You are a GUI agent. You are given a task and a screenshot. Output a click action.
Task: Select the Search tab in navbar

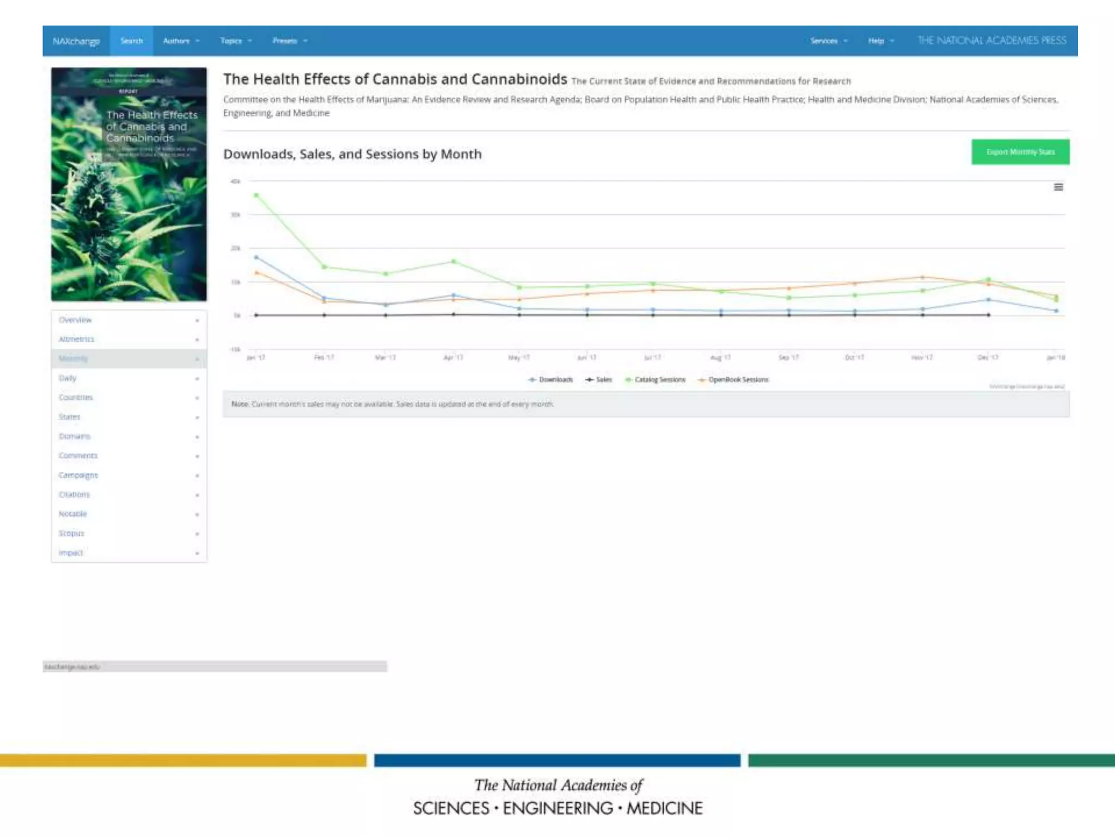tap(131, 41)
